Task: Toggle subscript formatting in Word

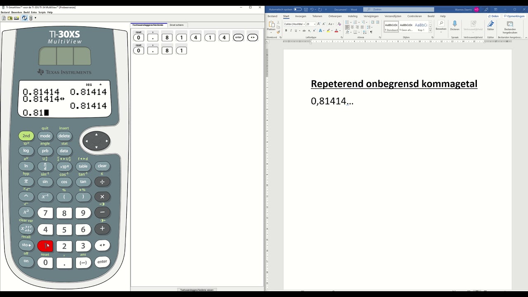Action: pos(310,31)
